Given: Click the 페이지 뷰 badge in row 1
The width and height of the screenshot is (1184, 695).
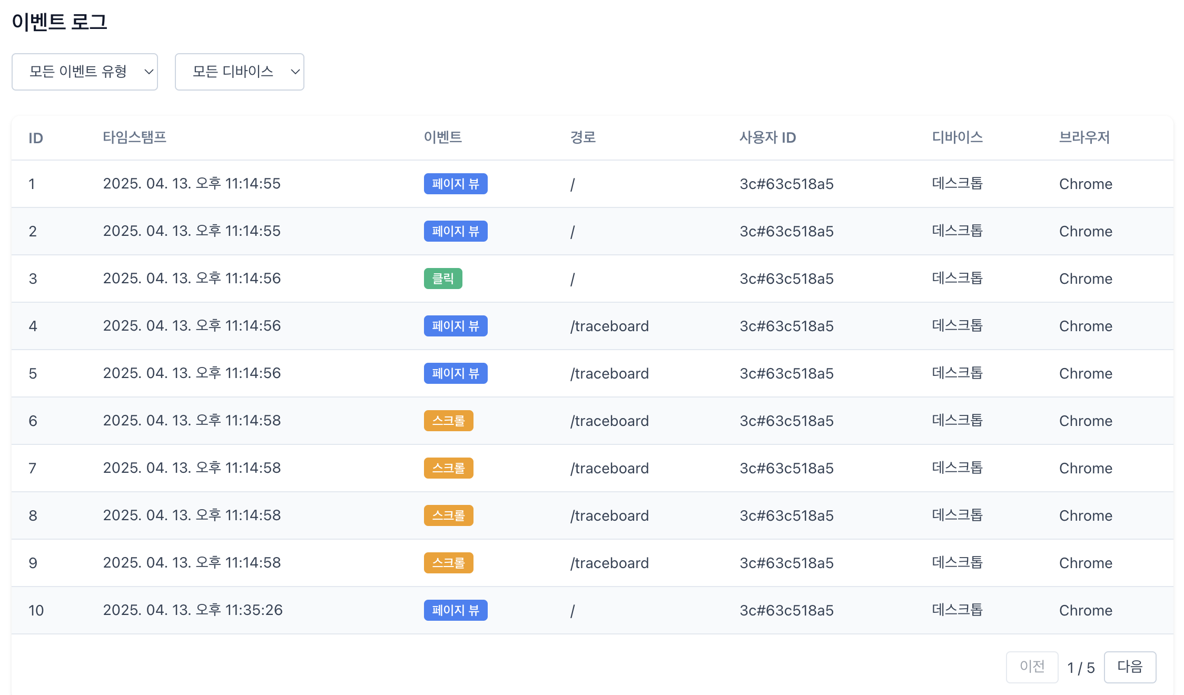Looking at the screenshot, I should point(455,184).
